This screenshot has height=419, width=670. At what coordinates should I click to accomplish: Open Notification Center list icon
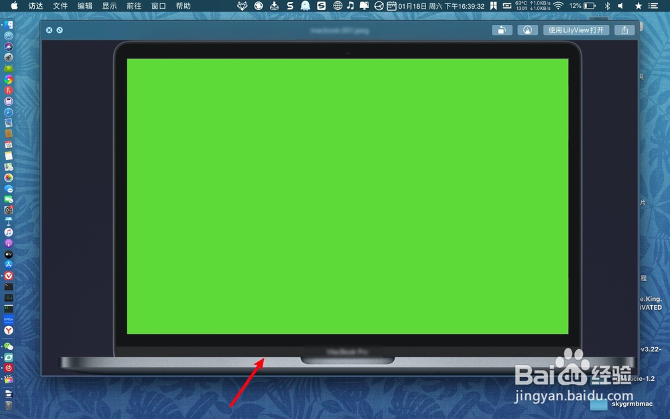pos(653,5)
